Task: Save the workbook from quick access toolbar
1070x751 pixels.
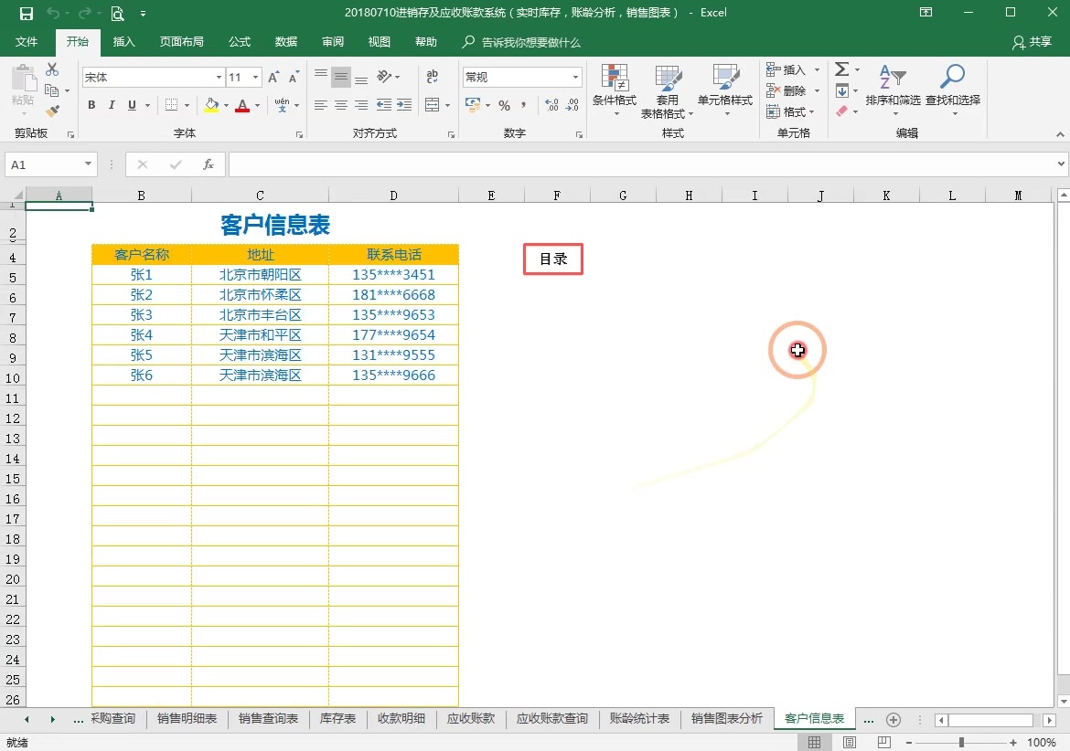Action: coord(26,13)
